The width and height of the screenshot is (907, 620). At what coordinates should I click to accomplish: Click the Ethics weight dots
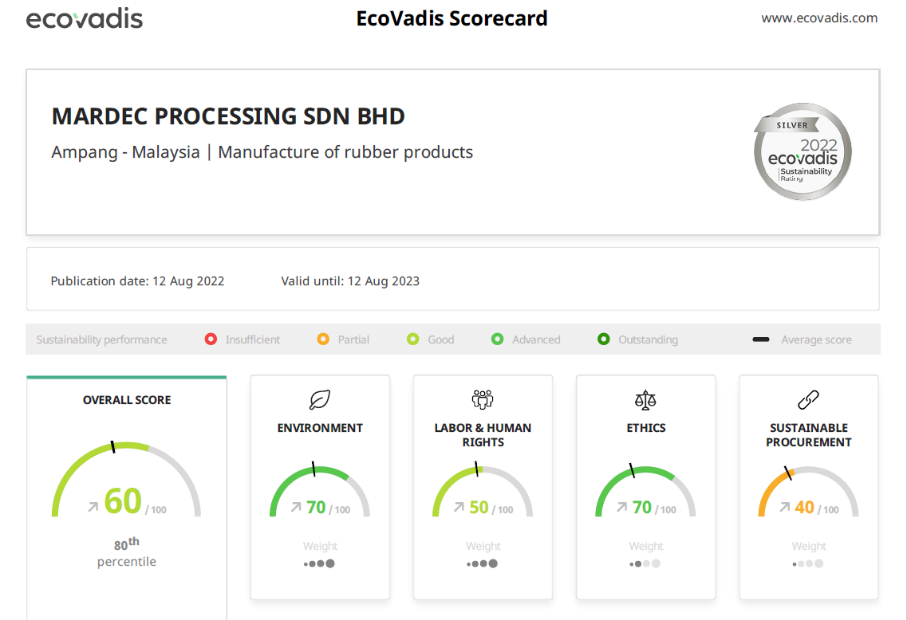click(x=645, y=563)
